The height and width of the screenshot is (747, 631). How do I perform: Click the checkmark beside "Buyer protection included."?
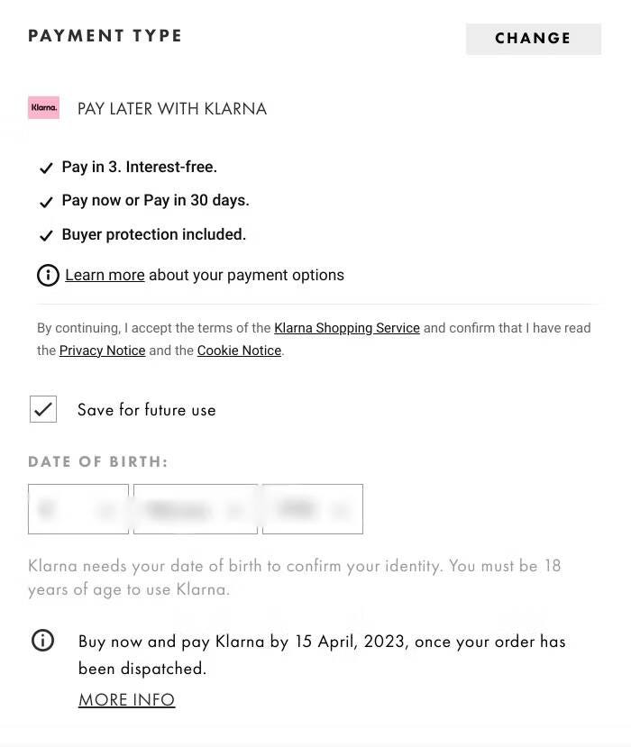(x=46, y=235)
